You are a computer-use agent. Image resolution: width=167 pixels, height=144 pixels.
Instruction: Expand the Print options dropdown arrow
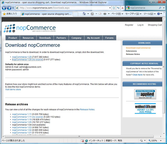point(109,14)
